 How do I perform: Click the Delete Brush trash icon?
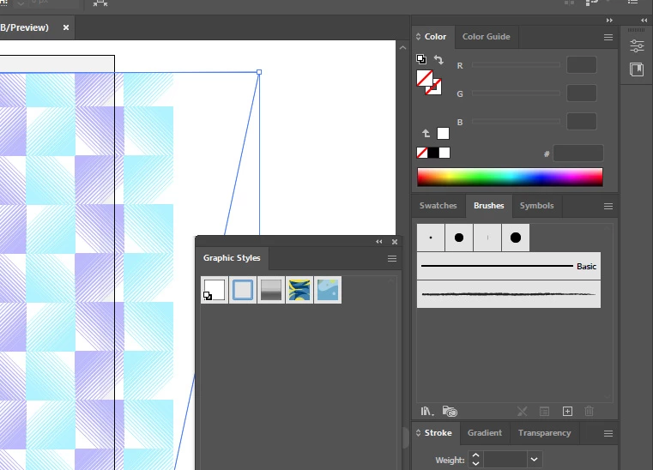(589, 412)
